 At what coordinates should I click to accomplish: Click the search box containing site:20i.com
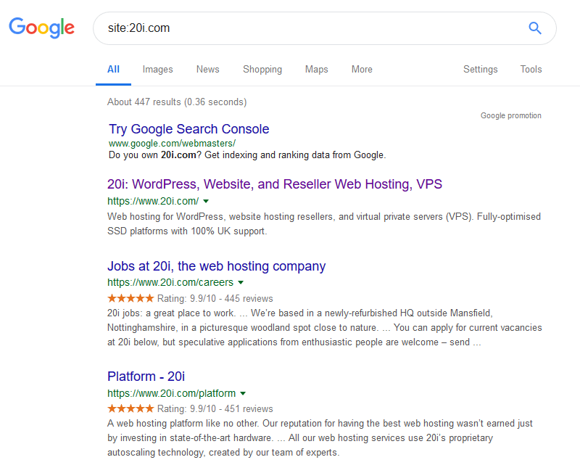pyautogui.click(x=324, y=28)
